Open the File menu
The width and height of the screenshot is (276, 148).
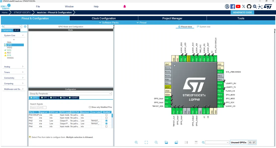38,6
